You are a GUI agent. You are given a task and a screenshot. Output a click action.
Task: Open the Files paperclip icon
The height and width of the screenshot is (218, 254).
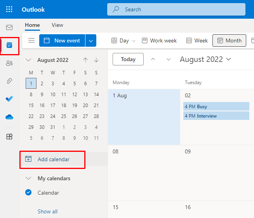9,81
